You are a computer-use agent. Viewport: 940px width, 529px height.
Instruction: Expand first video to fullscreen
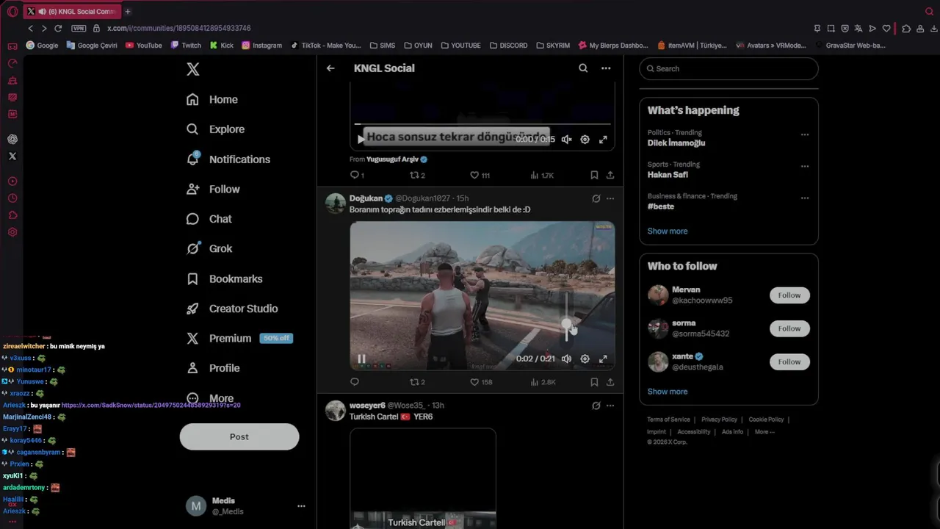click(603, 139)
